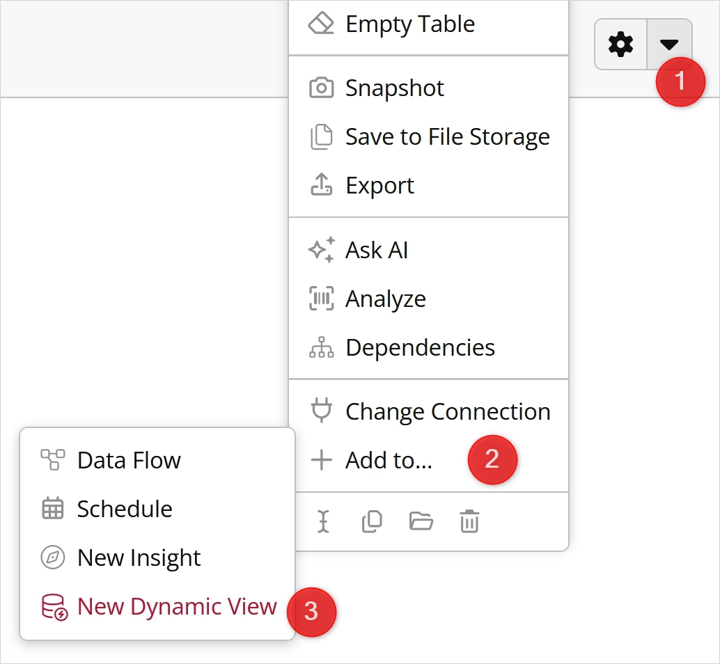Click the plus icon beside Add to...
The width and height of the screenshot is (720, 664).
[x=322, y=460]
